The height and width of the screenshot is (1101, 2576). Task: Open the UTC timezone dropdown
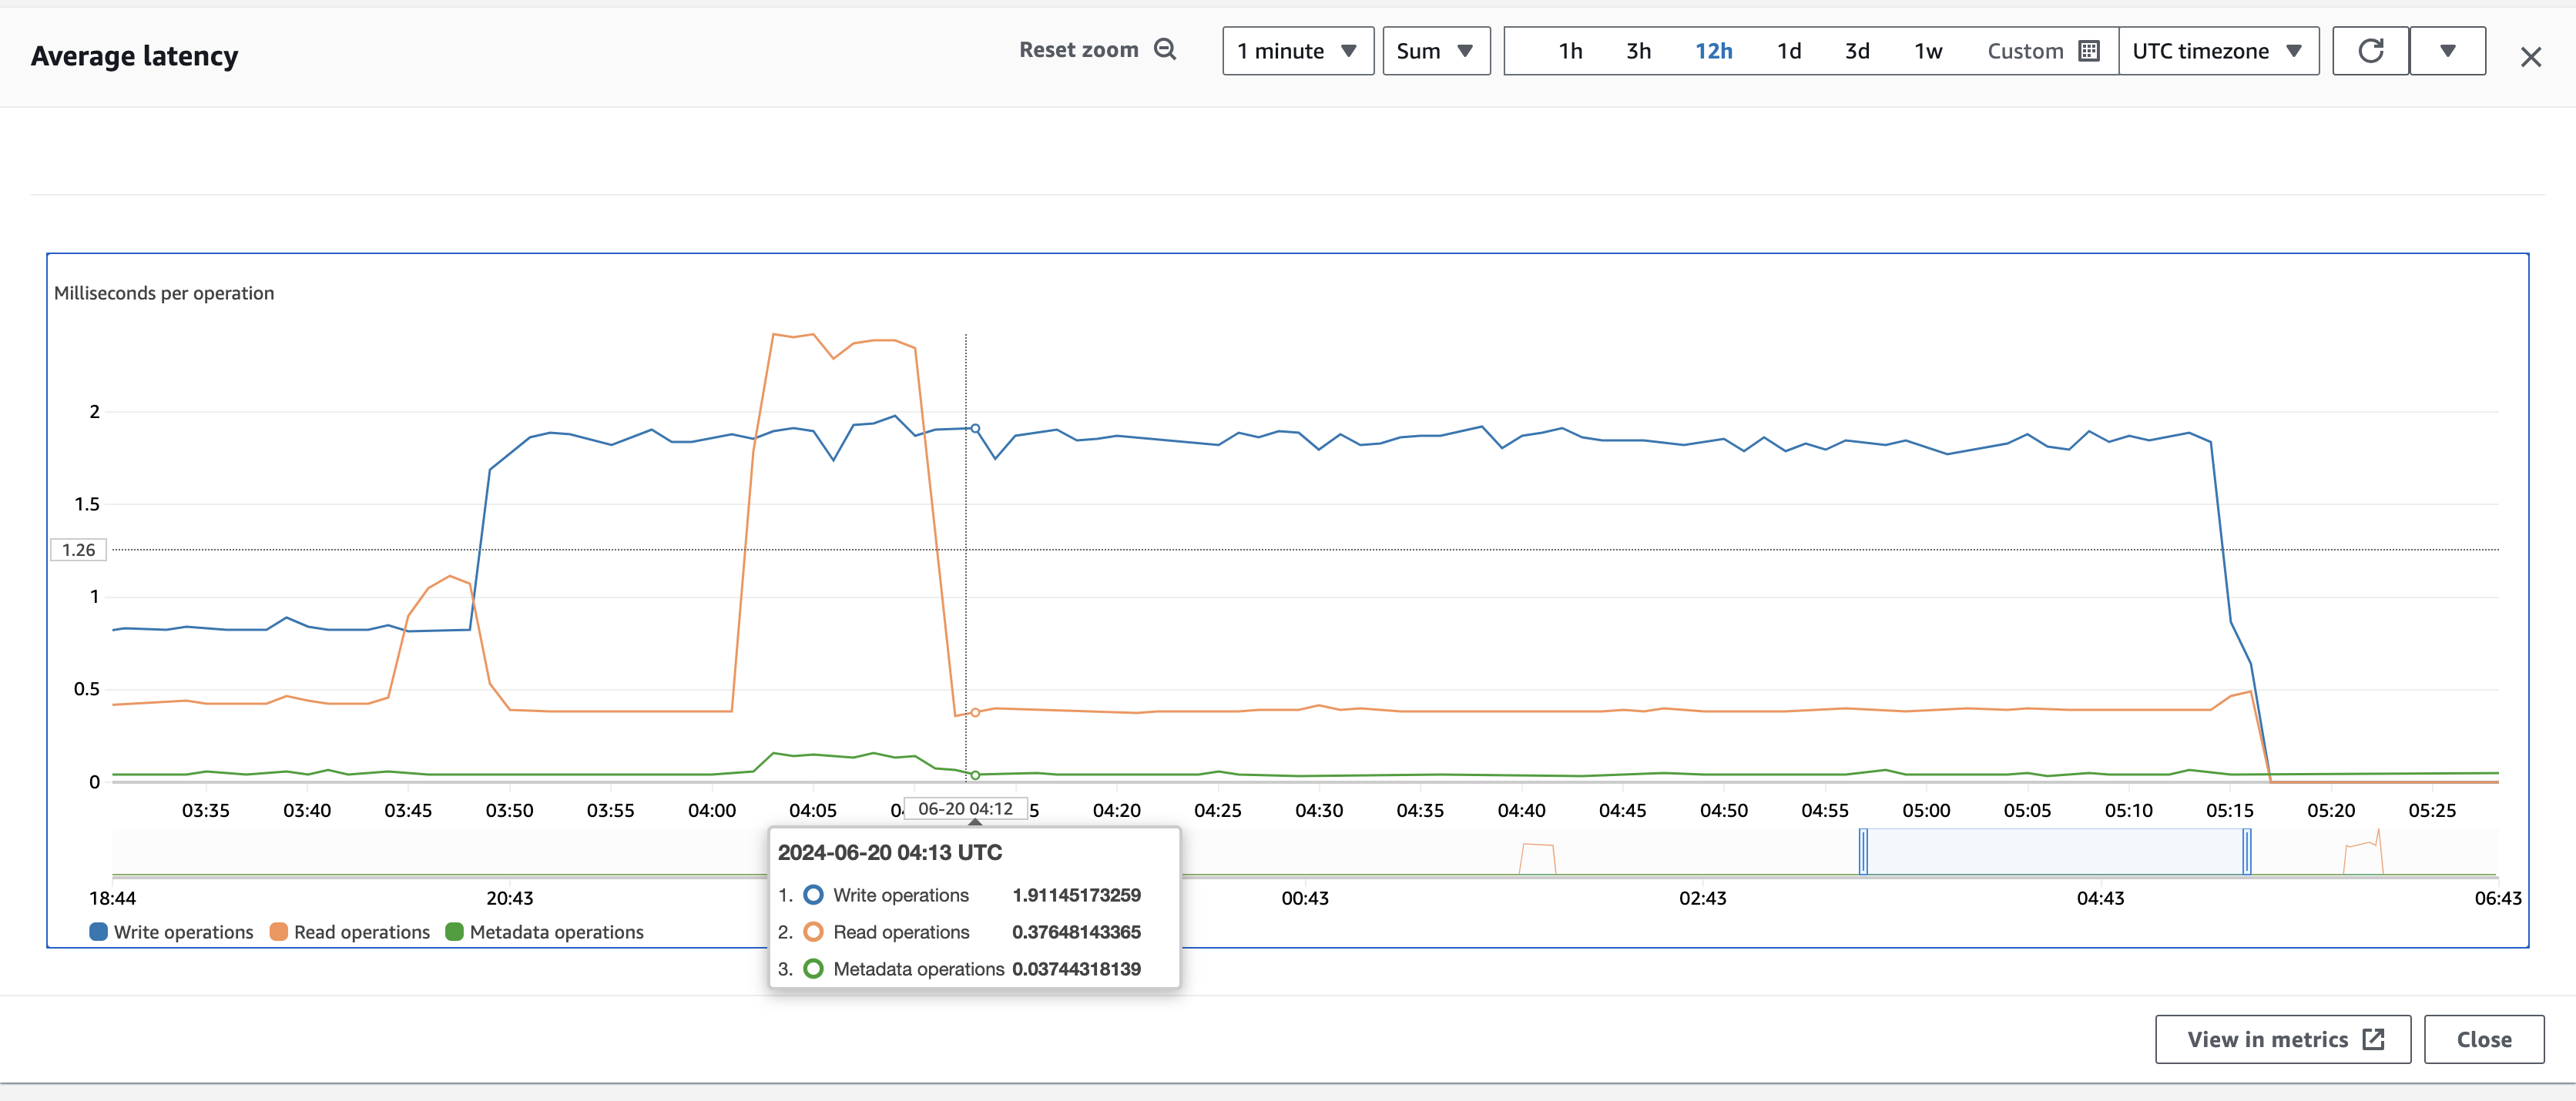pos(2218,51)
